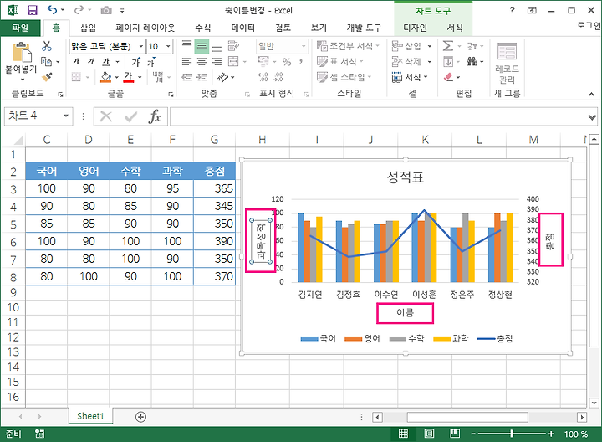
Task: Click the Format cells (서식) button
Action: click(x=410, y=77)
